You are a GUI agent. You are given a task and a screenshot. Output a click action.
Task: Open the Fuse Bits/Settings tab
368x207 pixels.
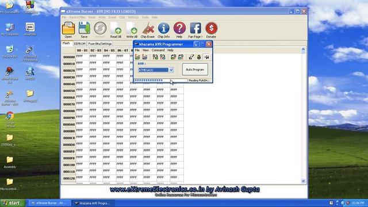[x=99, y=44]
